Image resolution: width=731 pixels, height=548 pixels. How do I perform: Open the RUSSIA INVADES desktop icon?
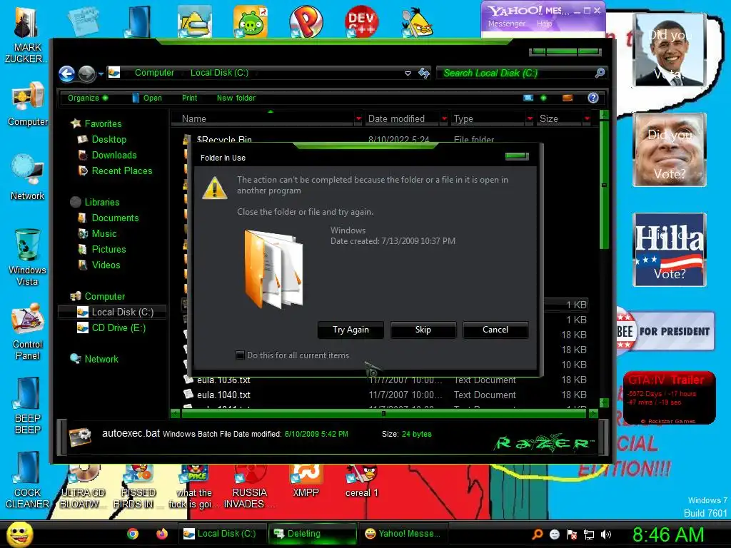coord(250,487)
